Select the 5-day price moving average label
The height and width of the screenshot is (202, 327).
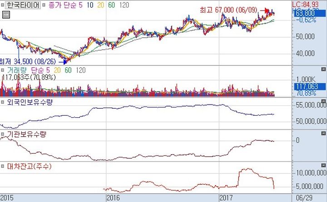click(80, 5)
